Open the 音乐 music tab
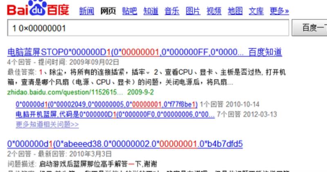Image resolution: width=327 pixels, height=172 pixels. click(172, 11)
